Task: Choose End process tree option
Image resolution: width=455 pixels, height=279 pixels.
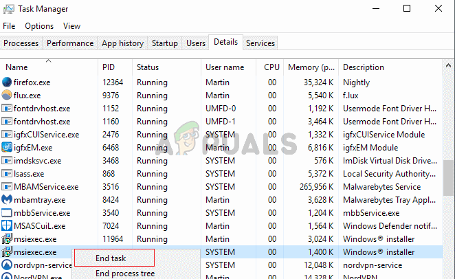Action: tap(124, 274)
